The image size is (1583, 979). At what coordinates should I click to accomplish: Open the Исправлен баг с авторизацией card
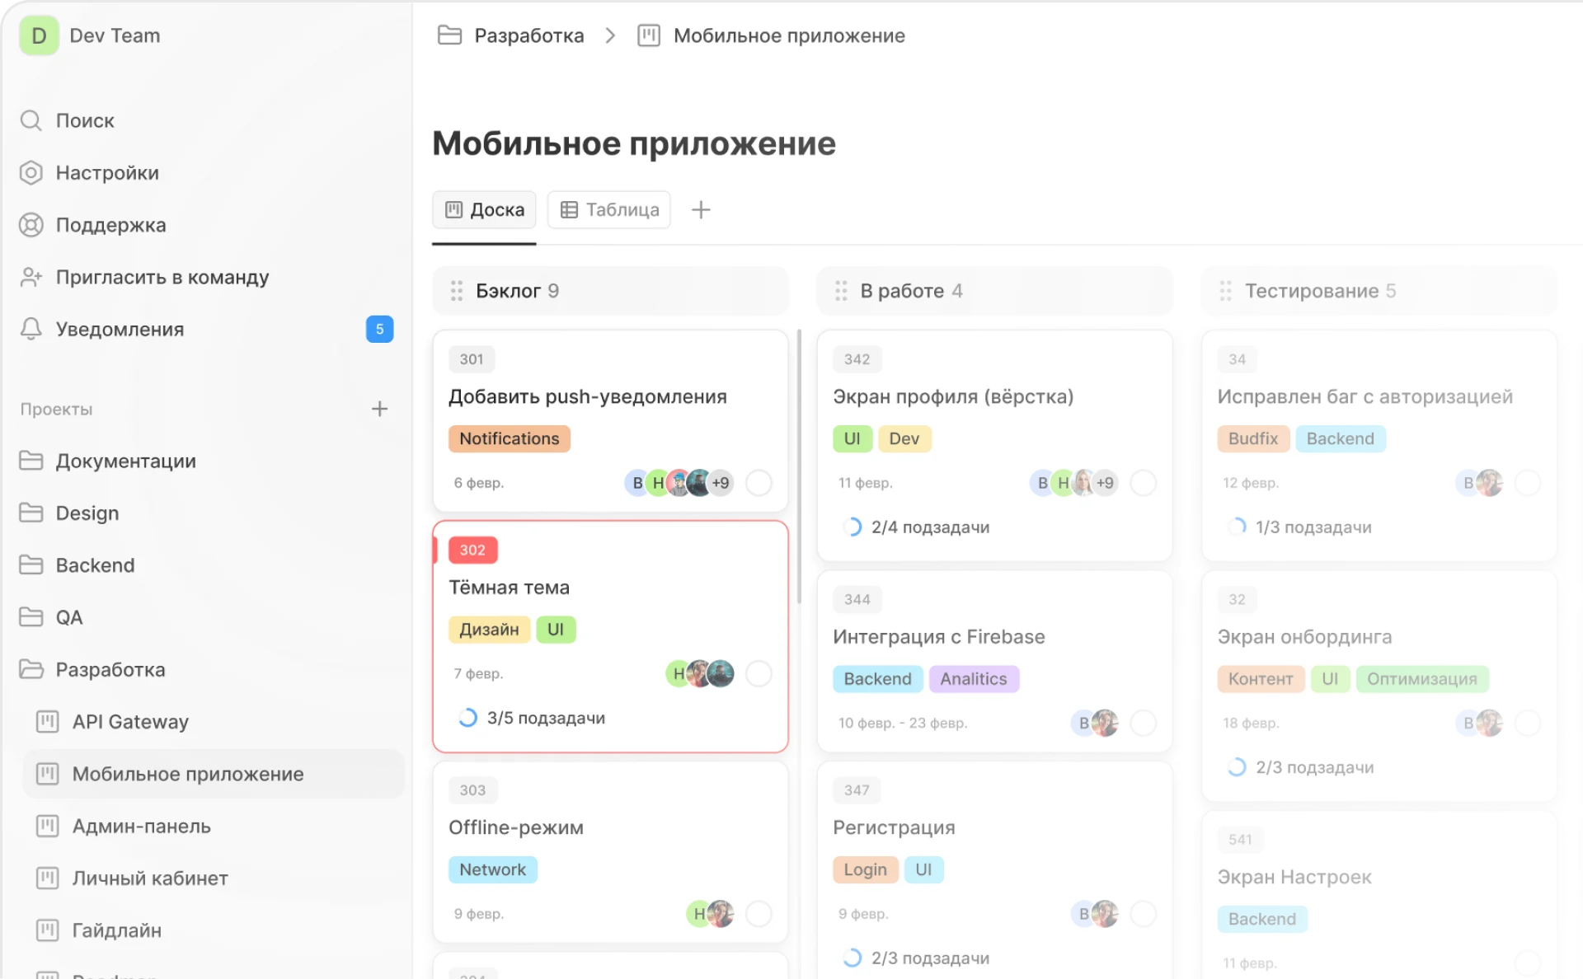tap(1379, 446)
